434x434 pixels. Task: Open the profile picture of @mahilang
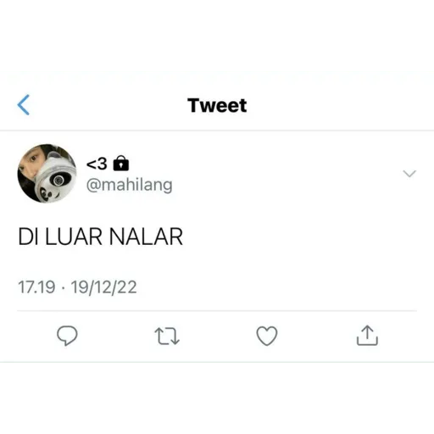(47, 174)
